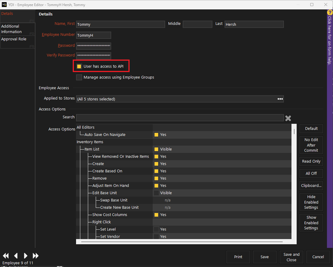Image resolution: width=333 pixels, height=267 pixels.
Task: Open store selector with the ellipsis icon
Action: tap(280, 99)
